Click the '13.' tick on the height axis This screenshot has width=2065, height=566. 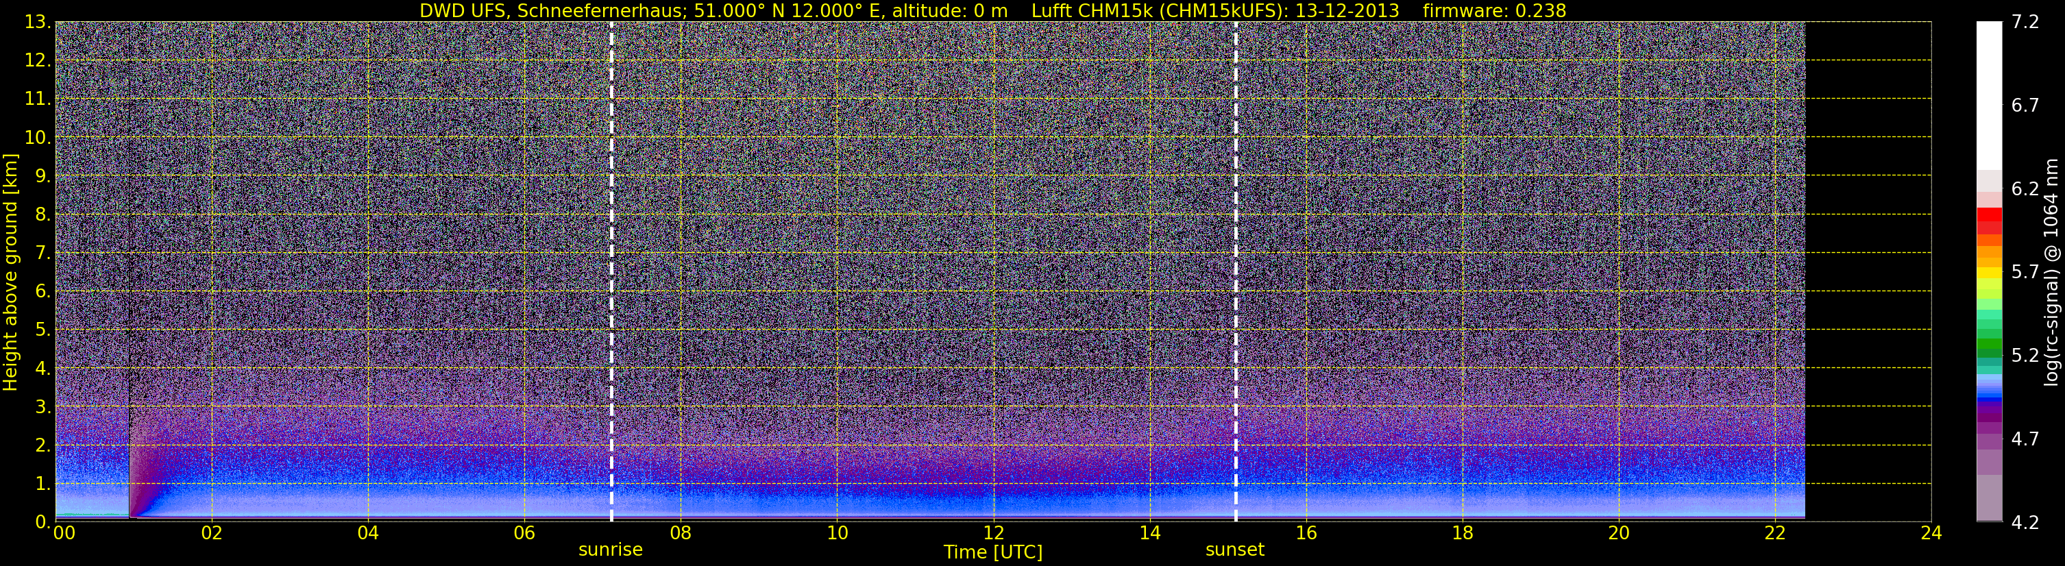38,22
